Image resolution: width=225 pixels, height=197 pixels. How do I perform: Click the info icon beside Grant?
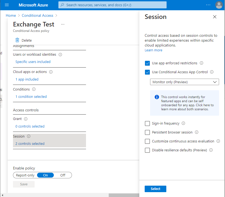25,119
